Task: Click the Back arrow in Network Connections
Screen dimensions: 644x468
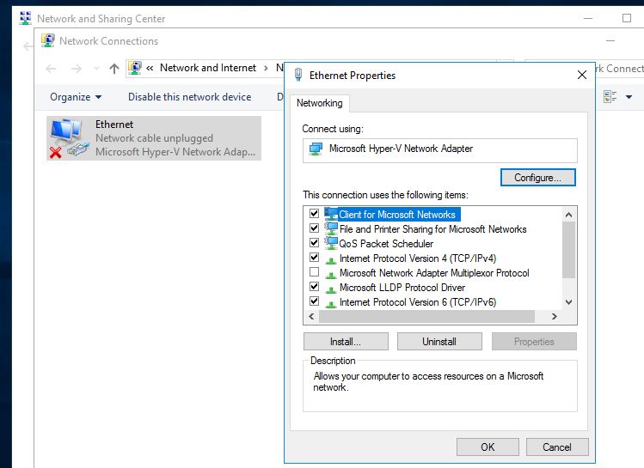Action: pyautogui.click(x=51, y=69)
